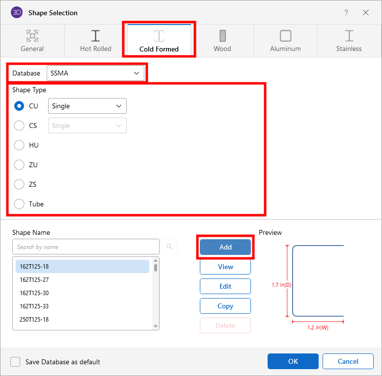Click the Search by name field
The image size is (382, 376).
tap(86, 247)
